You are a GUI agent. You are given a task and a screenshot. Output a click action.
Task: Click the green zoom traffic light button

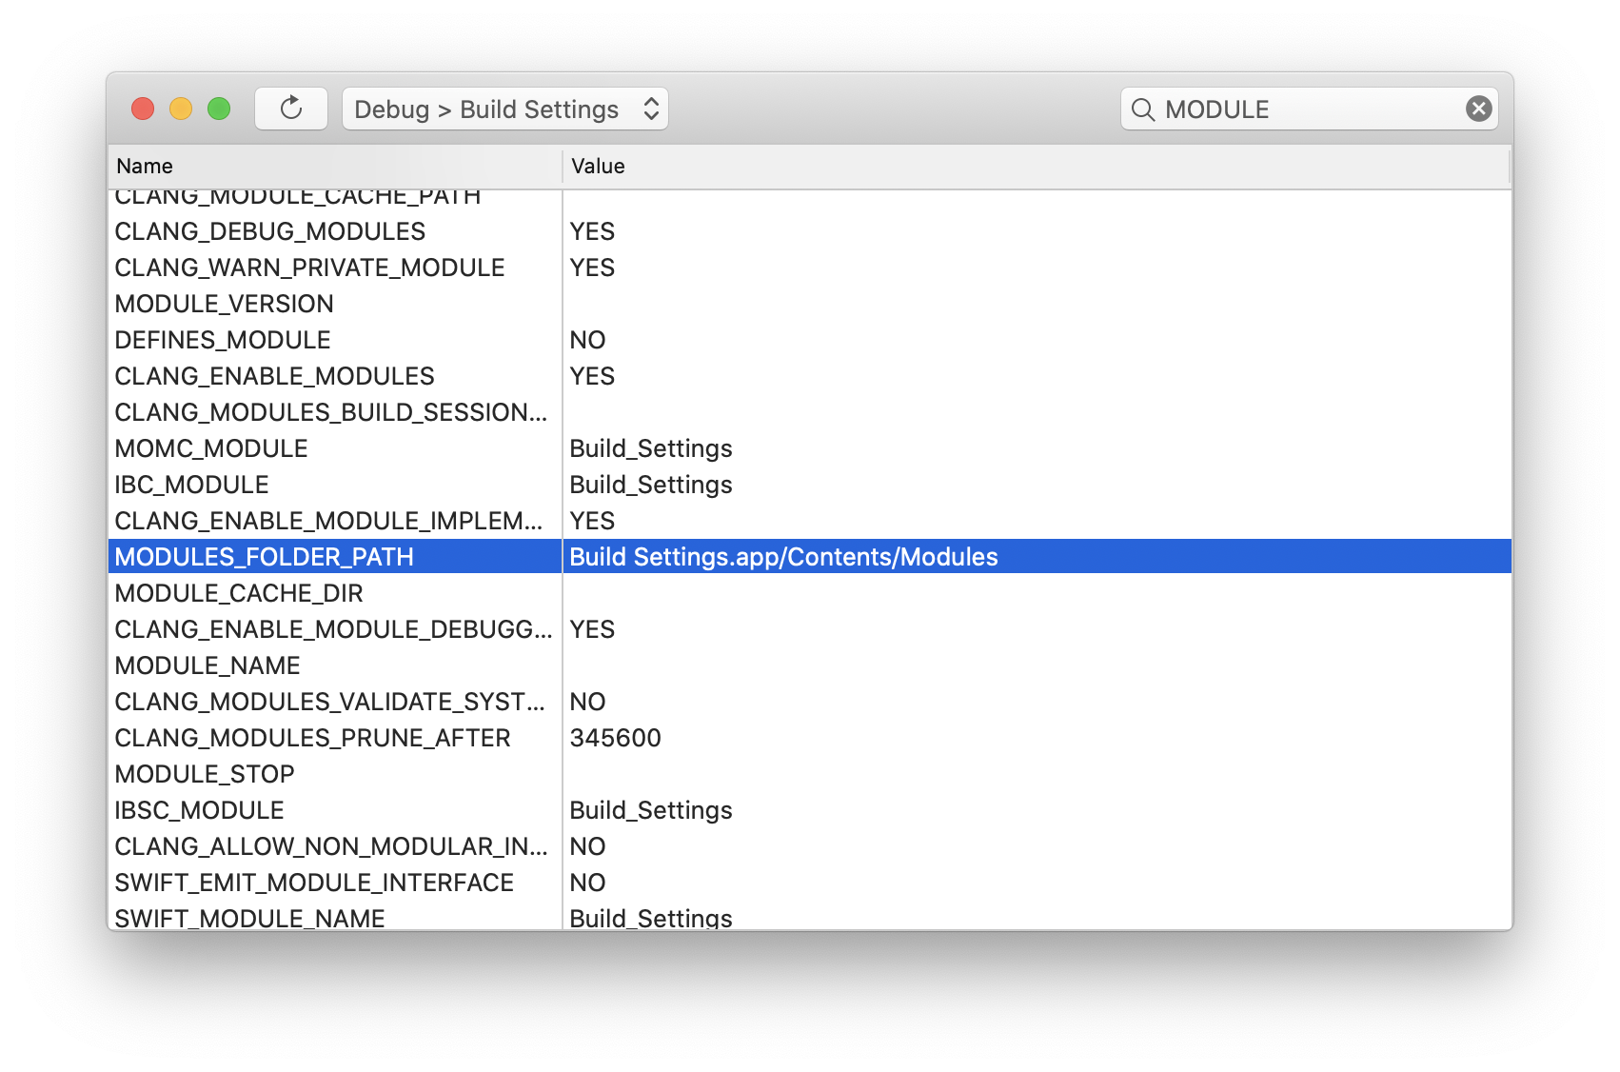(219, 109)
